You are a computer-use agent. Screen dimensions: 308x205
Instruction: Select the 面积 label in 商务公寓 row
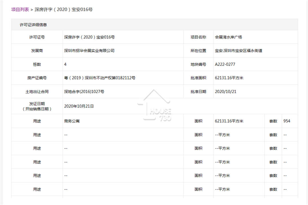point(198,121)
